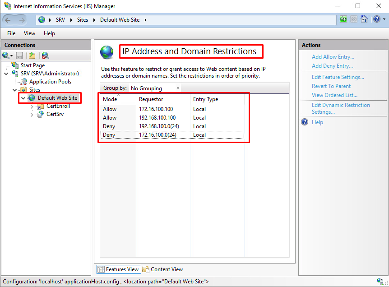Click the green Refresh Page icon
Viewport: 389px width, 287px height.
tap(343, 19)
